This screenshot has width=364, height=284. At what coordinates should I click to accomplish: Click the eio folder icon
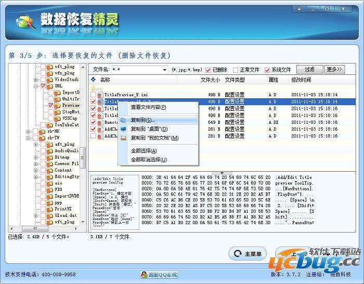click(x=50, y=184)
